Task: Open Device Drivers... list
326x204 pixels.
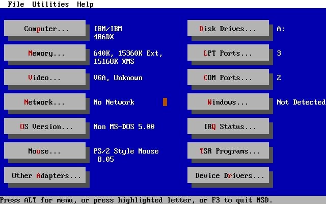Action: point(228,175)
